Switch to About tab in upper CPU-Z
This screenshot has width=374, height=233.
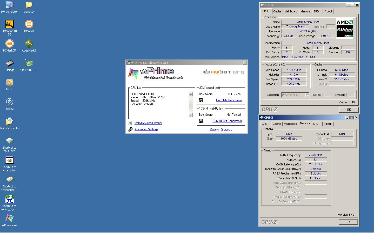328,11
